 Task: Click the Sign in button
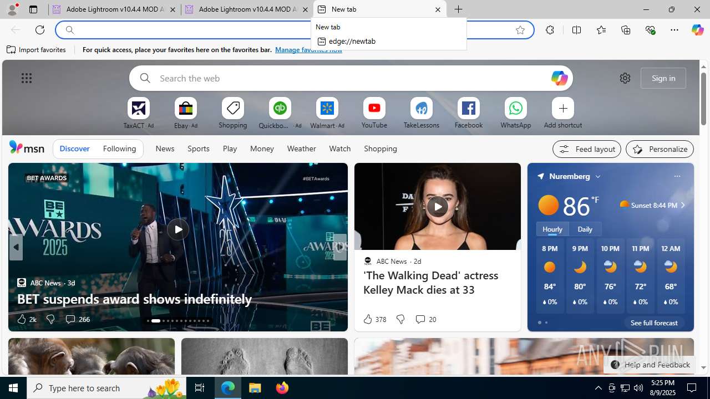click(x=663, y=78)
